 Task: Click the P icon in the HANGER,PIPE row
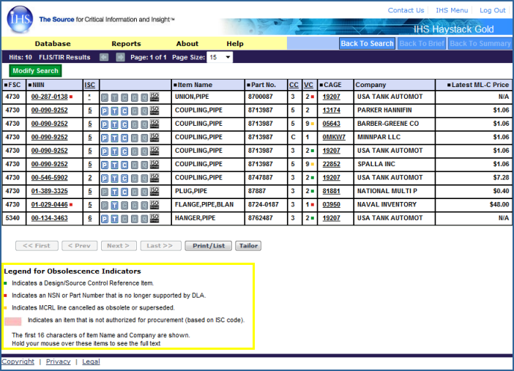coord(105,219)
